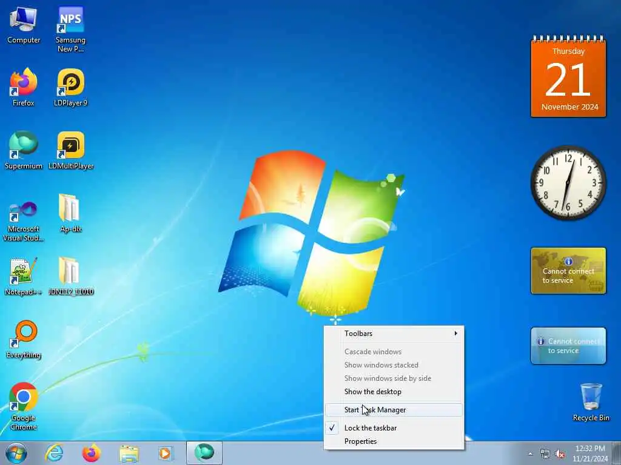Choose Start Task Manager
The image size is (621, 465).
tap(394, 410)
